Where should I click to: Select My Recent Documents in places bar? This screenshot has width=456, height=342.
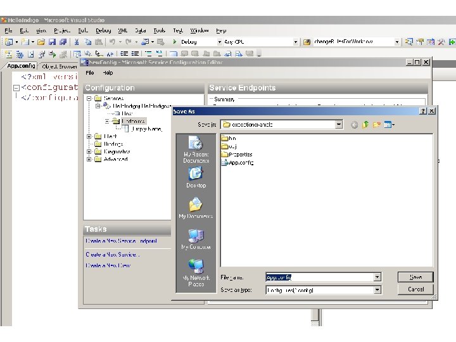[196, 149]
